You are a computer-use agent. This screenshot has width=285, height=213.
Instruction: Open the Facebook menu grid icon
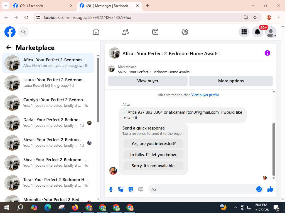(x=244, y=32)
